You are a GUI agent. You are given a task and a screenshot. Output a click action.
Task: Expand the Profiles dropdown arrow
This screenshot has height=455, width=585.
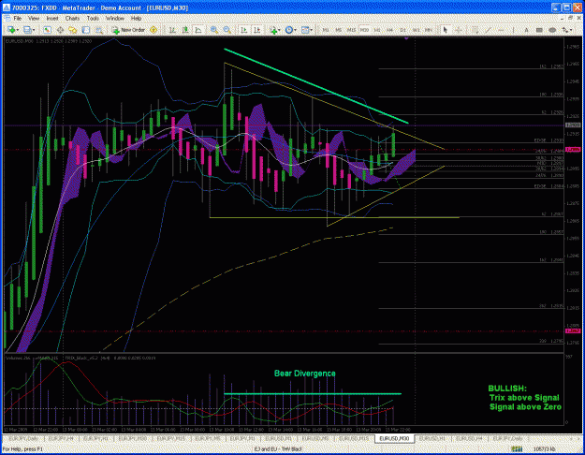tap(34, 30)
